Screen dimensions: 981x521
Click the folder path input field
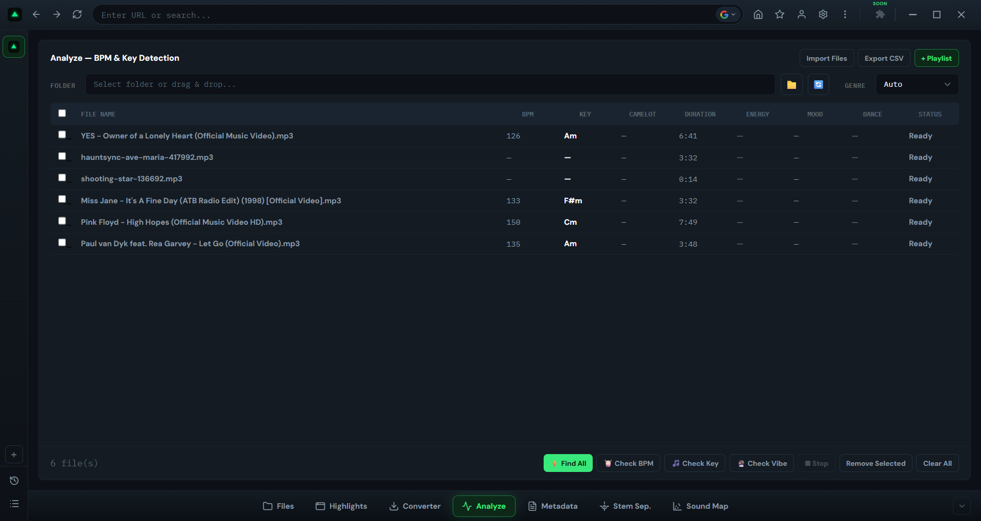click(x=430, y=84)
